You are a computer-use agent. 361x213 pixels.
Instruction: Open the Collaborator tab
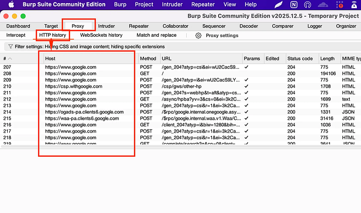[x=175, y=26]
